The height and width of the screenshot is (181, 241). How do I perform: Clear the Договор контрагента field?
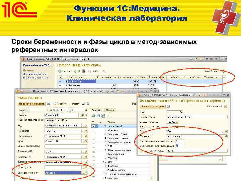pos(86,162)
